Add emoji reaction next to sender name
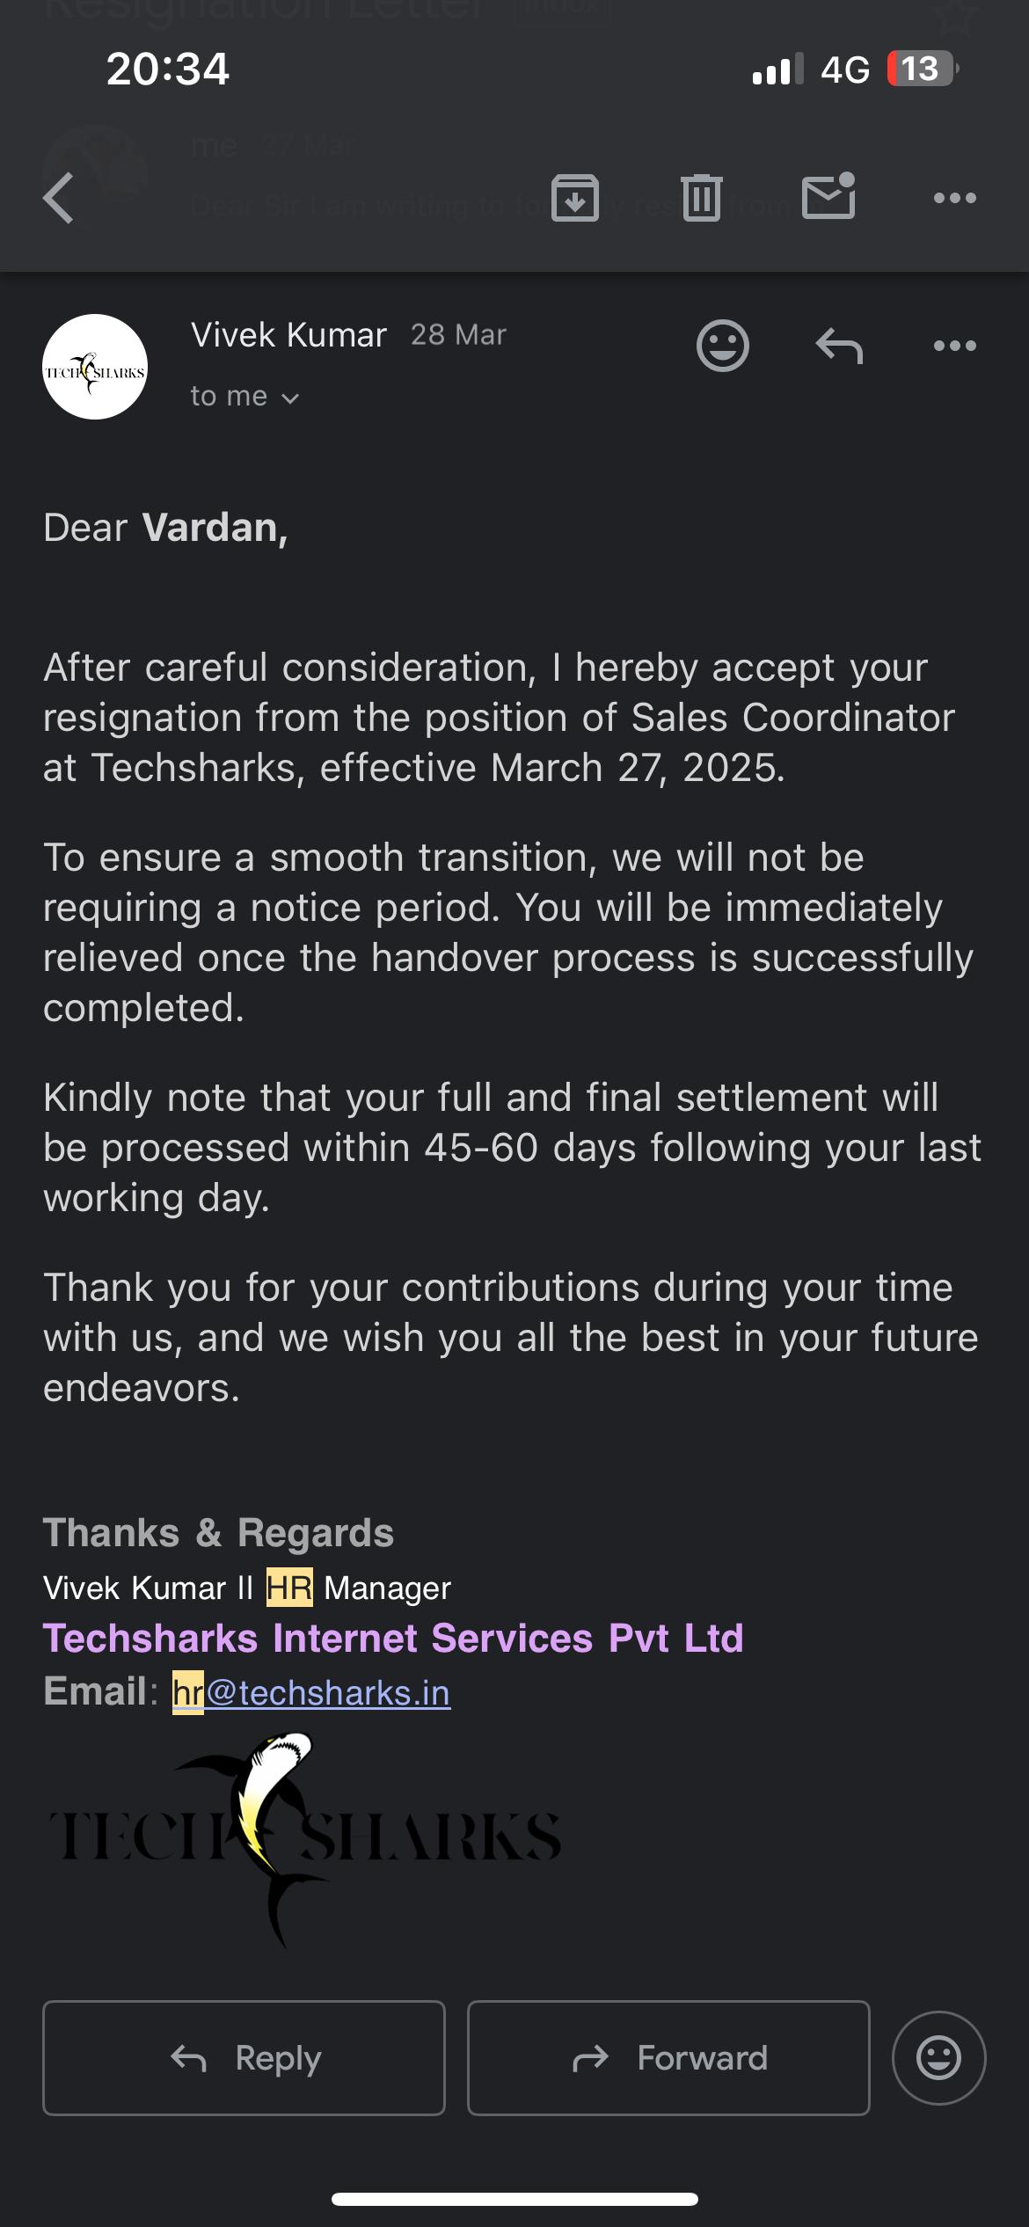Viewport: 1029px width, 2227px height. point(722,346)
